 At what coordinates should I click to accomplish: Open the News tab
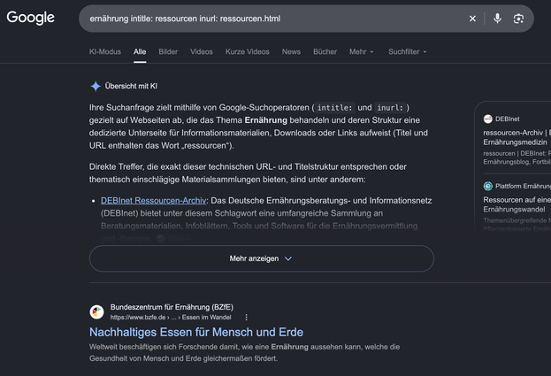(x=291, y=51)
